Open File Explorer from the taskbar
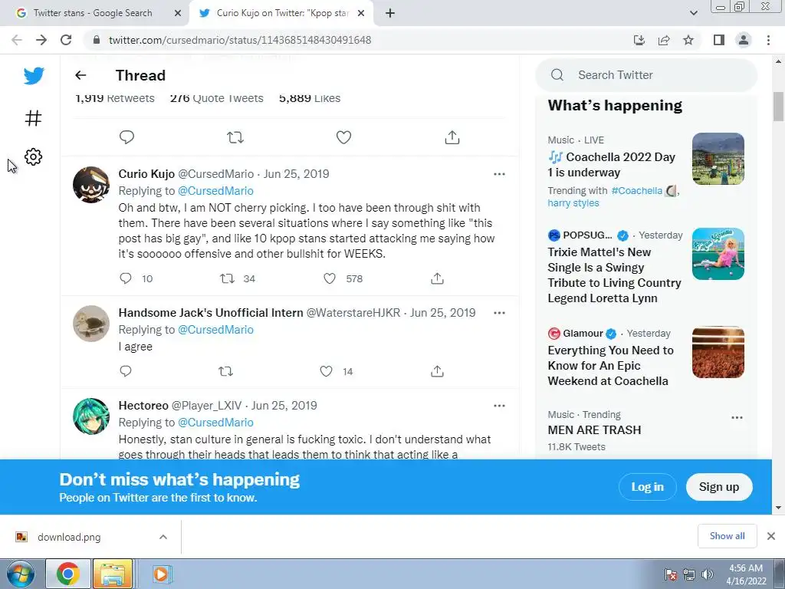Screen dimensions: 785x589 [113, 574]
